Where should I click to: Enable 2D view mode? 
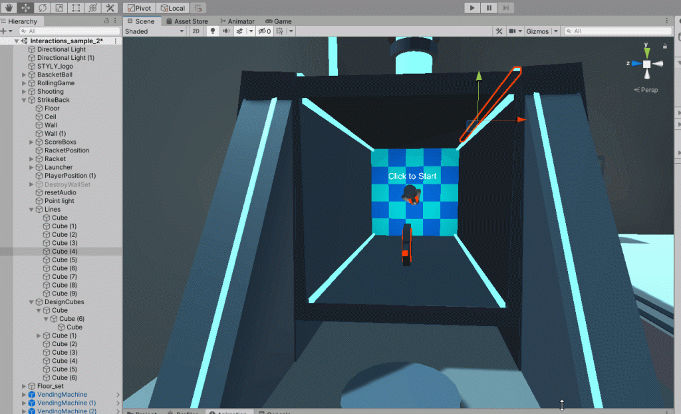point(197,31)
